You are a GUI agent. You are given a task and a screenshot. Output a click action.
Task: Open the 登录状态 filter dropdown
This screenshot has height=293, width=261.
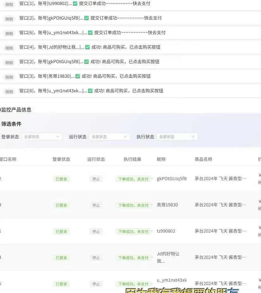42,137
